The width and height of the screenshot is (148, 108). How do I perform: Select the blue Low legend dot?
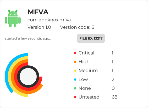[x=75, y=80]
